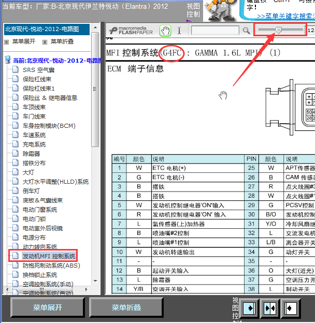Click table cell 氧传感器(上)加热器
Viewport: 315px width, 323px height.
[198, 224]
